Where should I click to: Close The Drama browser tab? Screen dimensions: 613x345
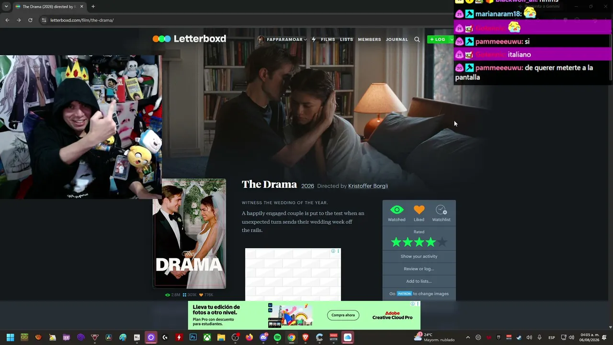[81, 7]
